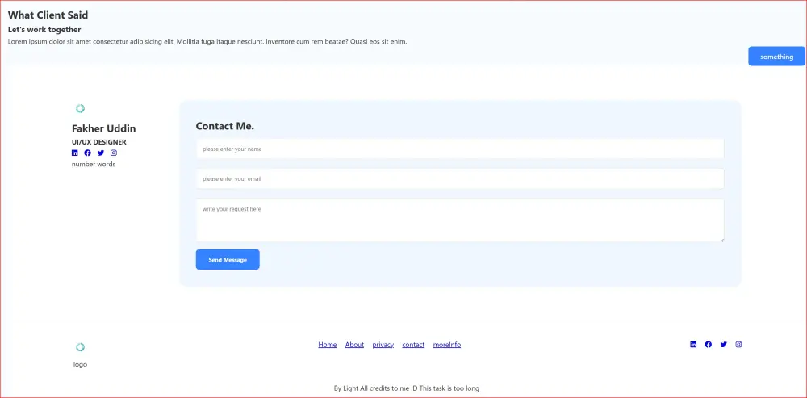The image size is (807, 398).
Task: Open the privacy footer link
Action: coord(383,345)
